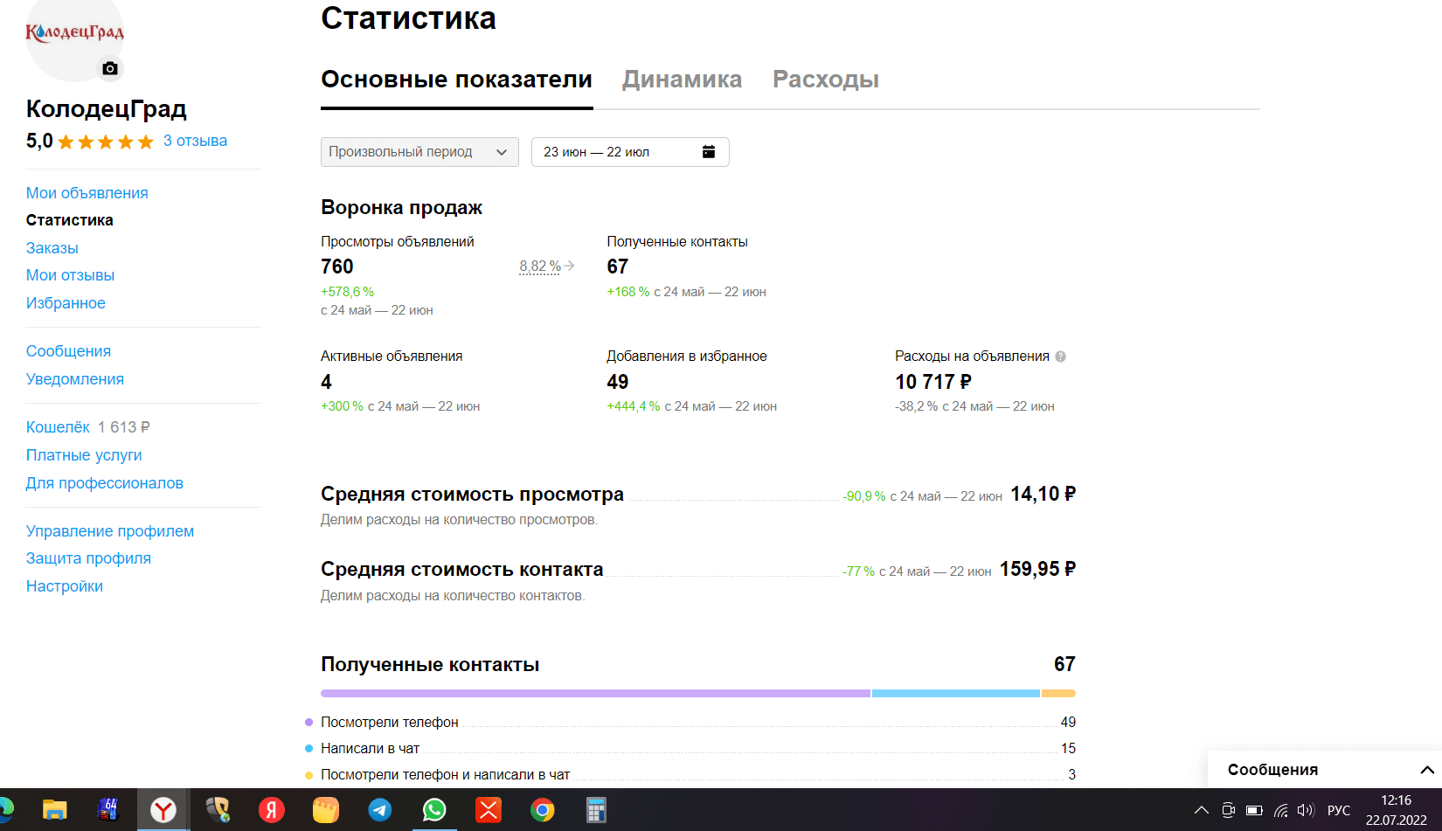Click purple segment of contacts bar

595,693
